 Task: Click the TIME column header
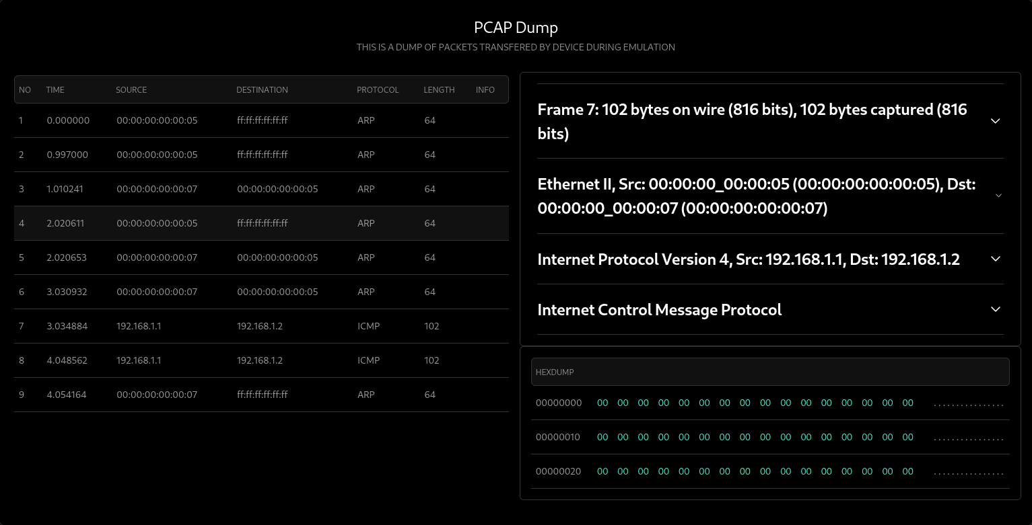point(55,89)
